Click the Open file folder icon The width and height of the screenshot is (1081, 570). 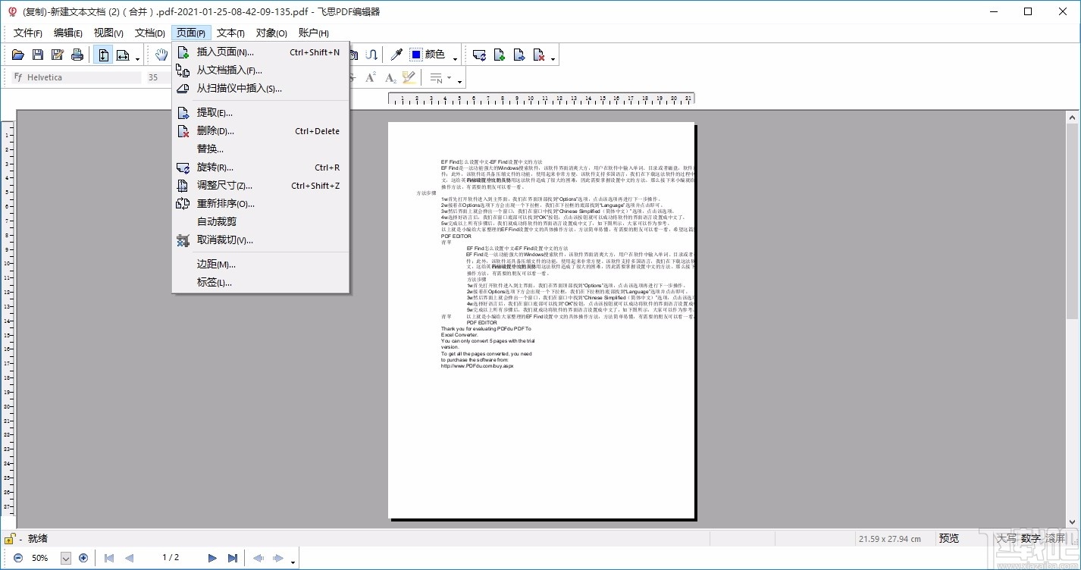point(18,55)
